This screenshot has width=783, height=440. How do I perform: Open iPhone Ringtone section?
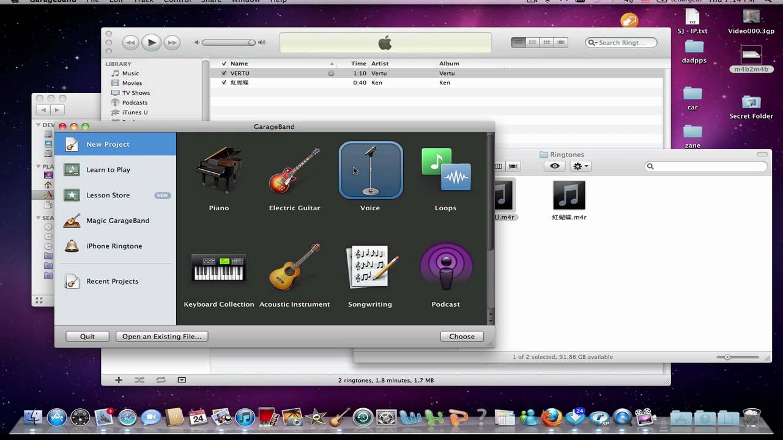pyautogui.click(x=115, y=246)
